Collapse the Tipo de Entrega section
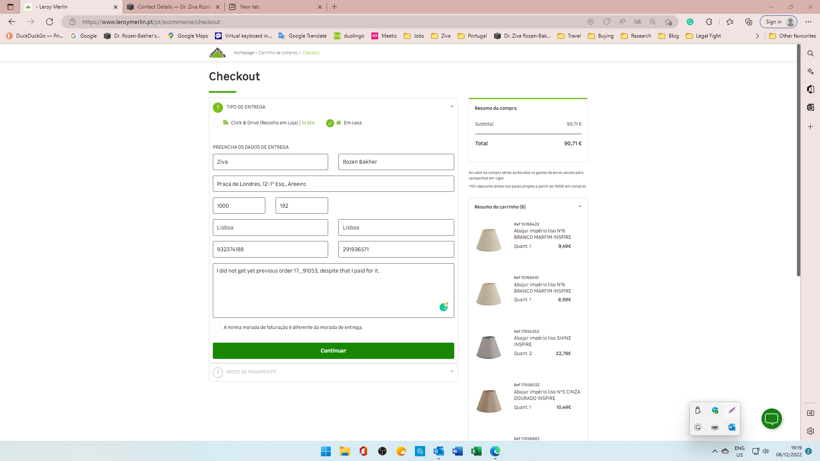The width and height of the screenshot is (820, 461). click(x=452, y=106)
